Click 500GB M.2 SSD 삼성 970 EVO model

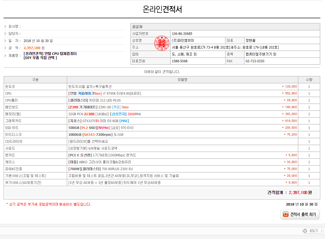point(101,128)
